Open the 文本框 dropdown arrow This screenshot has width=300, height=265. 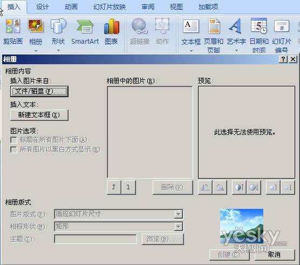[x=191, y=51]
